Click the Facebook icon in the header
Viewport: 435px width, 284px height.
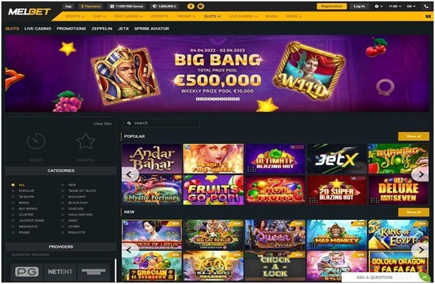pyautogui.click(x=191, y=6)
